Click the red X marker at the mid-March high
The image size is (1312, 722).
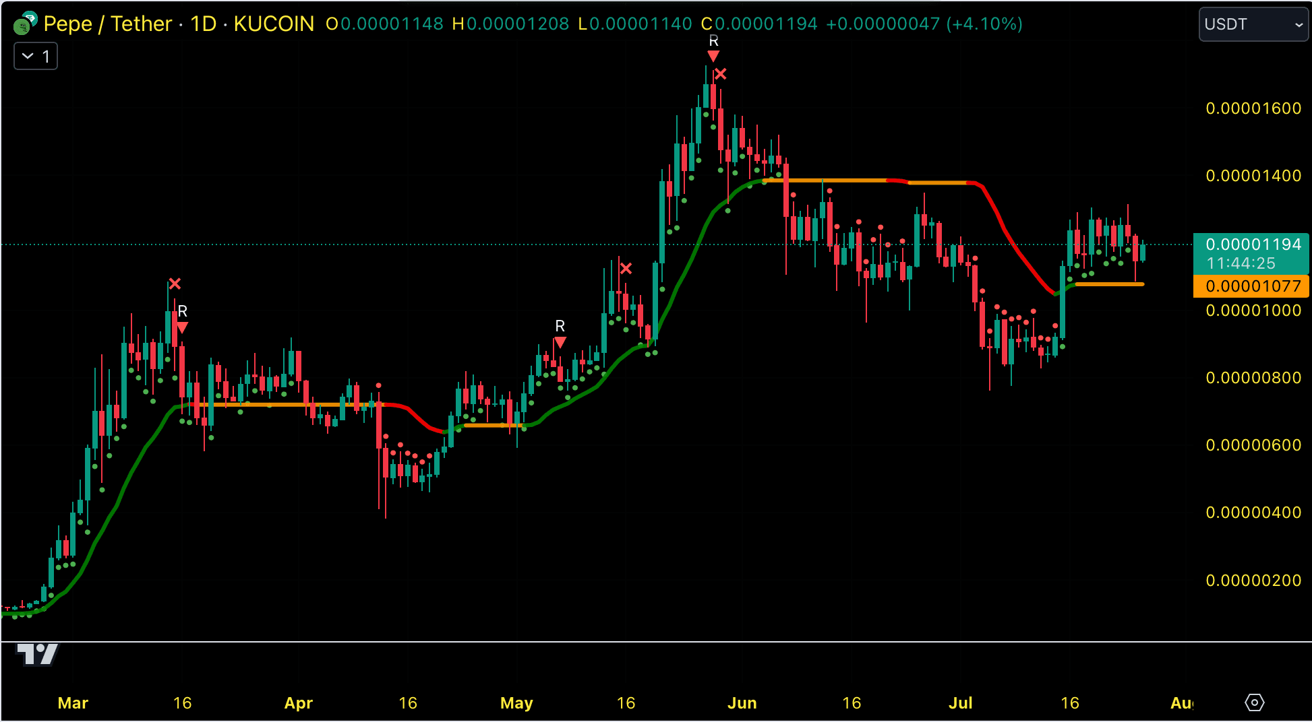coord(175,284)
